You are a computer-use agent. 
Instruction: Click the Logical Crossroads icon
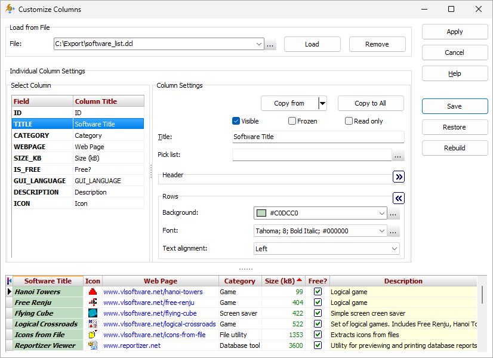point(93,324)
